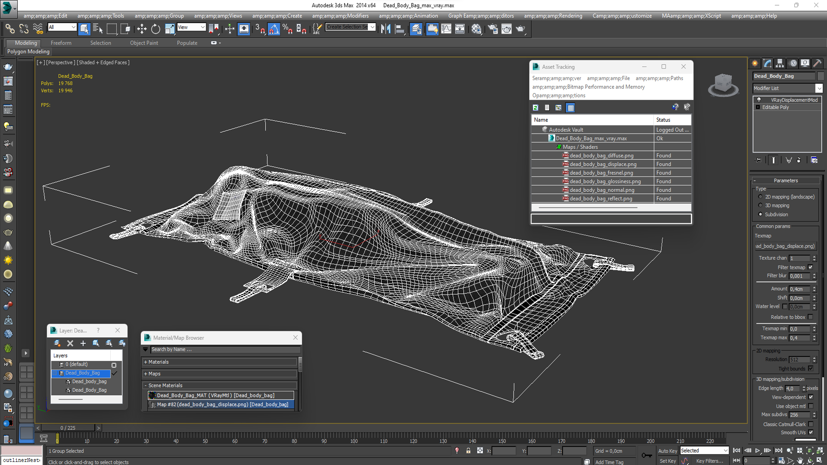
Task: Open the Hierarchy command panel tab
Action: [780, 63]
